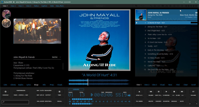Open the Prop. tab in left panel
This screenshot has width=199, height=107.
(x=52, y=85)
